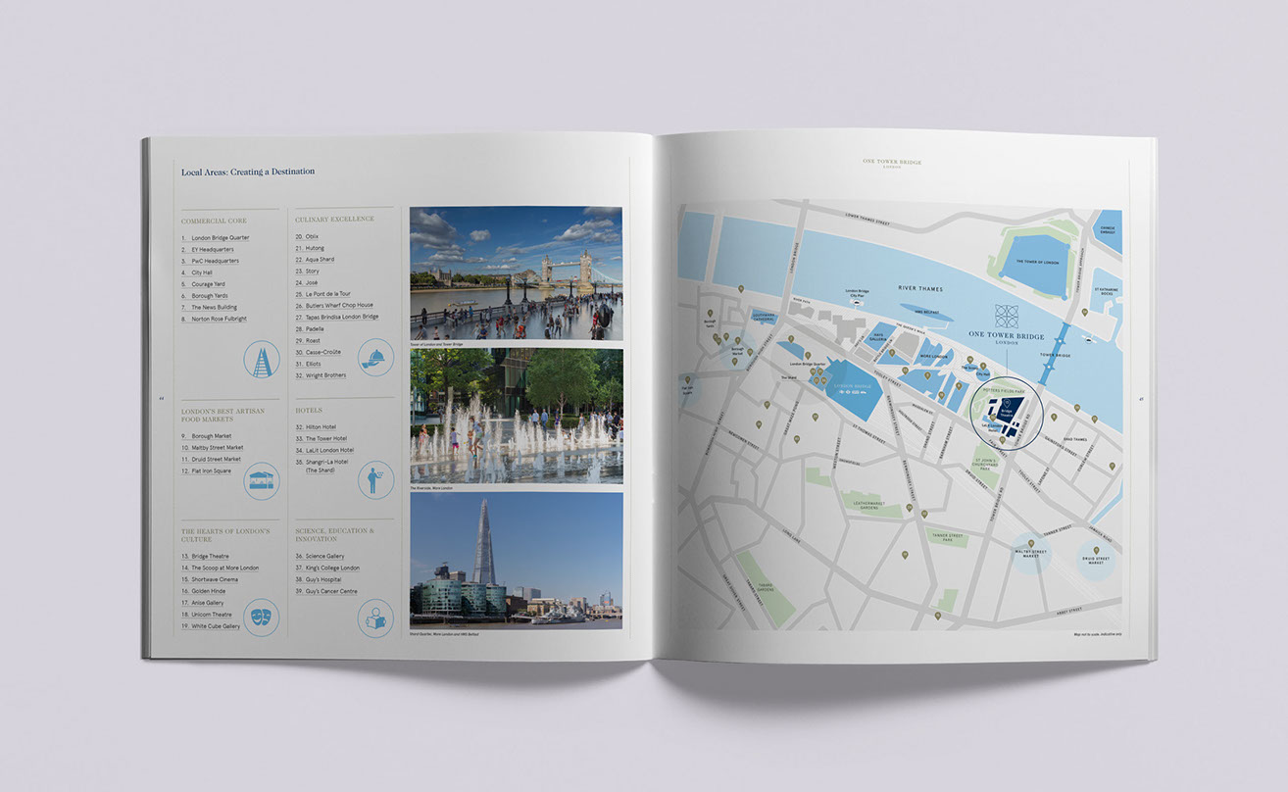
Task: Click the reading person education icon
Action: point(375,619)
